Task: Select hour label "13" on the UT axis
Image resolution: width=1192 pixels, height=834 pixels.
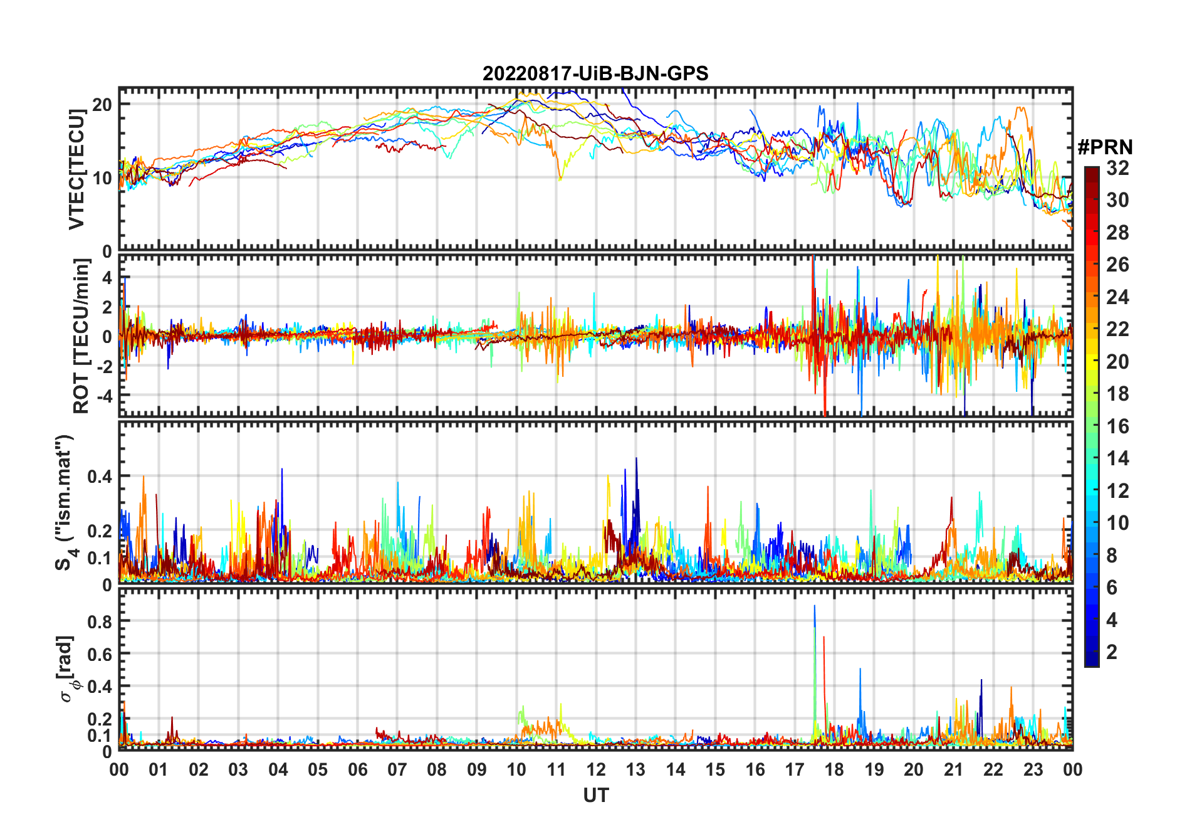Action: (x=635, y=769)
